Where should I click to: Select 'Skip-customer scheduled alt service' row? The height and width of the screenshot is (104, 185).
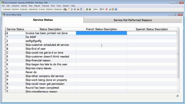[x=50, y=45]
